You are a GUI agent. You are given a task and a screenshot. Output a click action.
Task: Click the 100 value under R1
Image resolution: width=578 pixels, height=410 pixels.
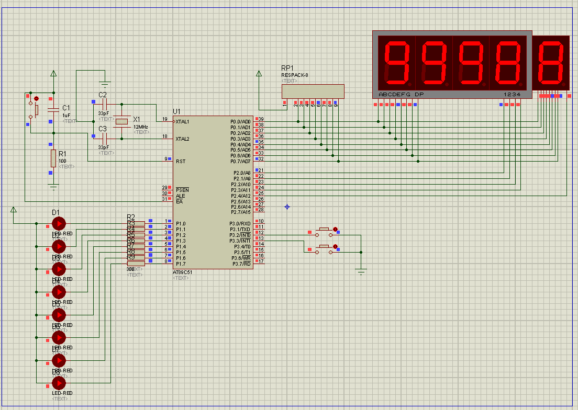click(62, 161)
